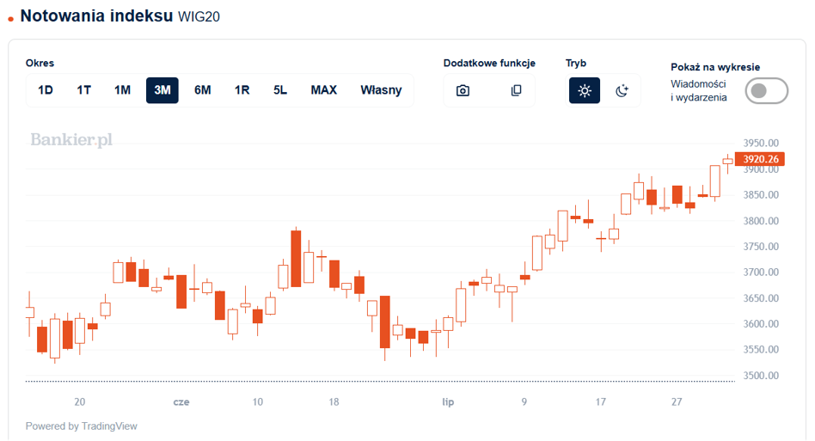Click the last candlestick near 3920
815x441 pixels.
tap(727, 162)
